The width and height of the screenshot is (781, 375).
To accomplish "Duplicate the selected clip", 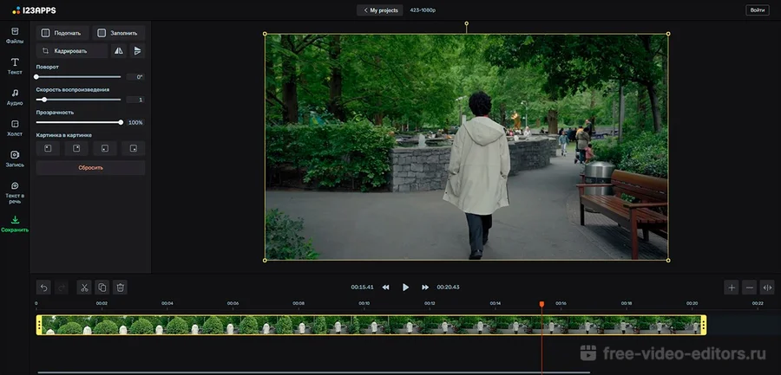I will 102,287.
